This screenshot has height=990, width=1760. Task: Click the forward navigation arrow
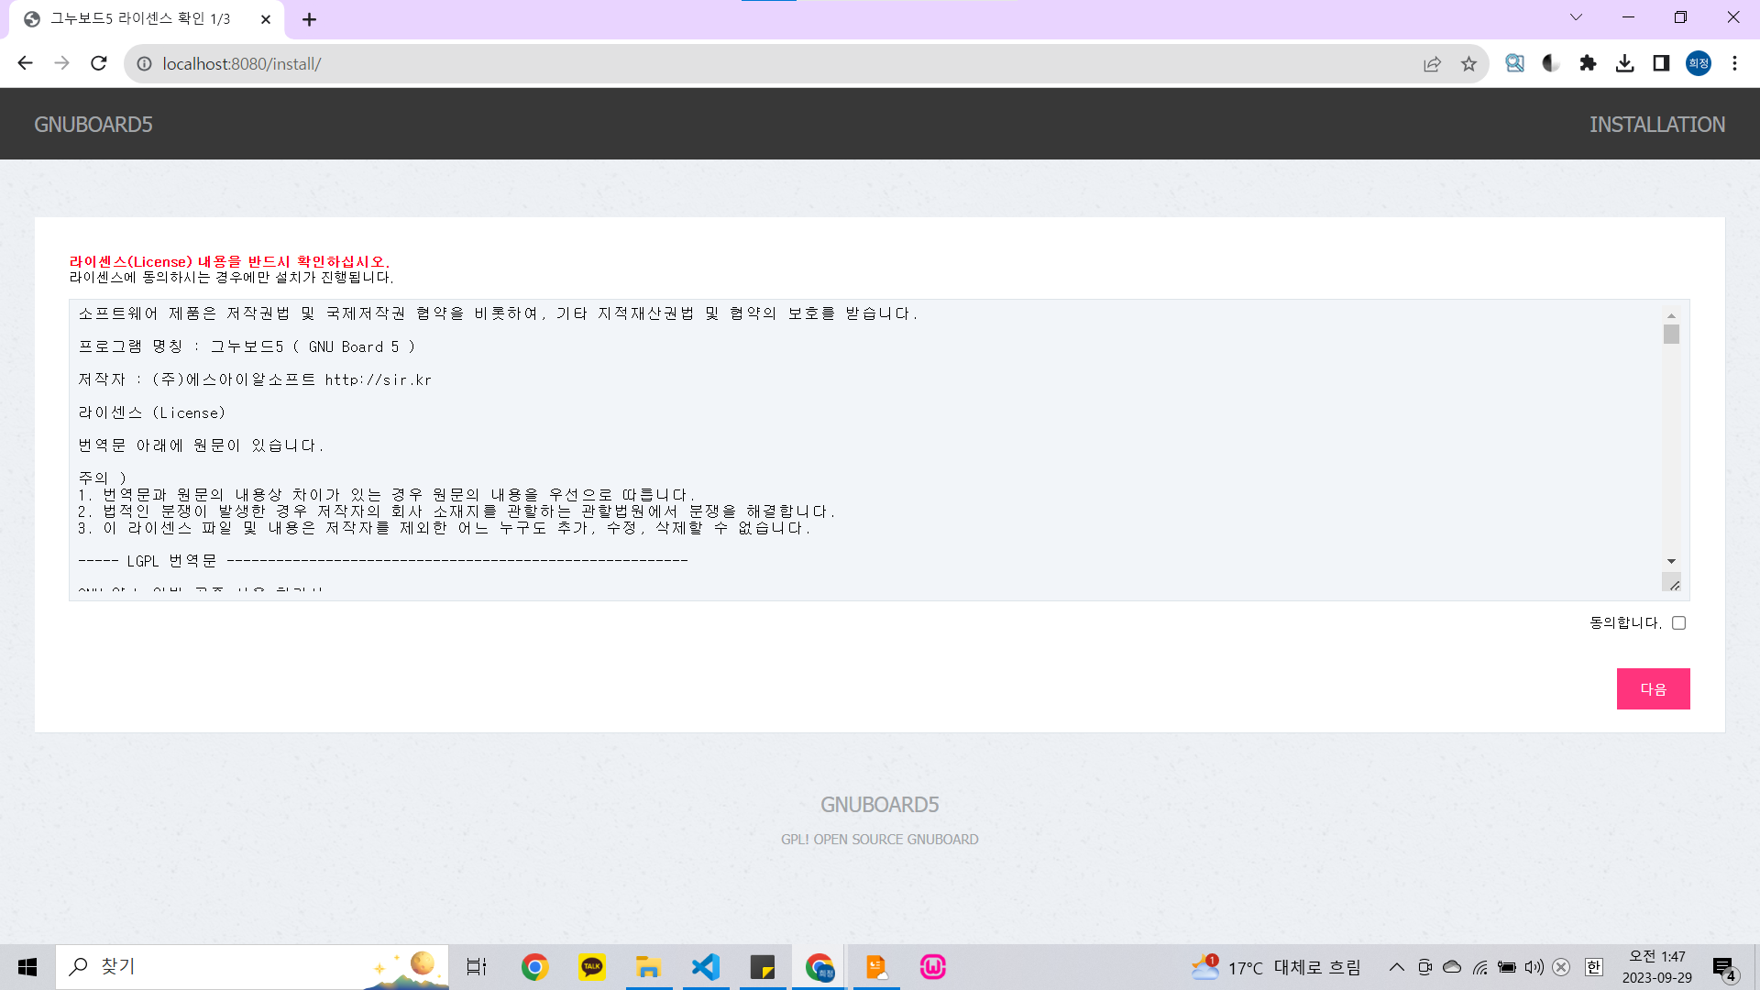click(x=61, y=63)
